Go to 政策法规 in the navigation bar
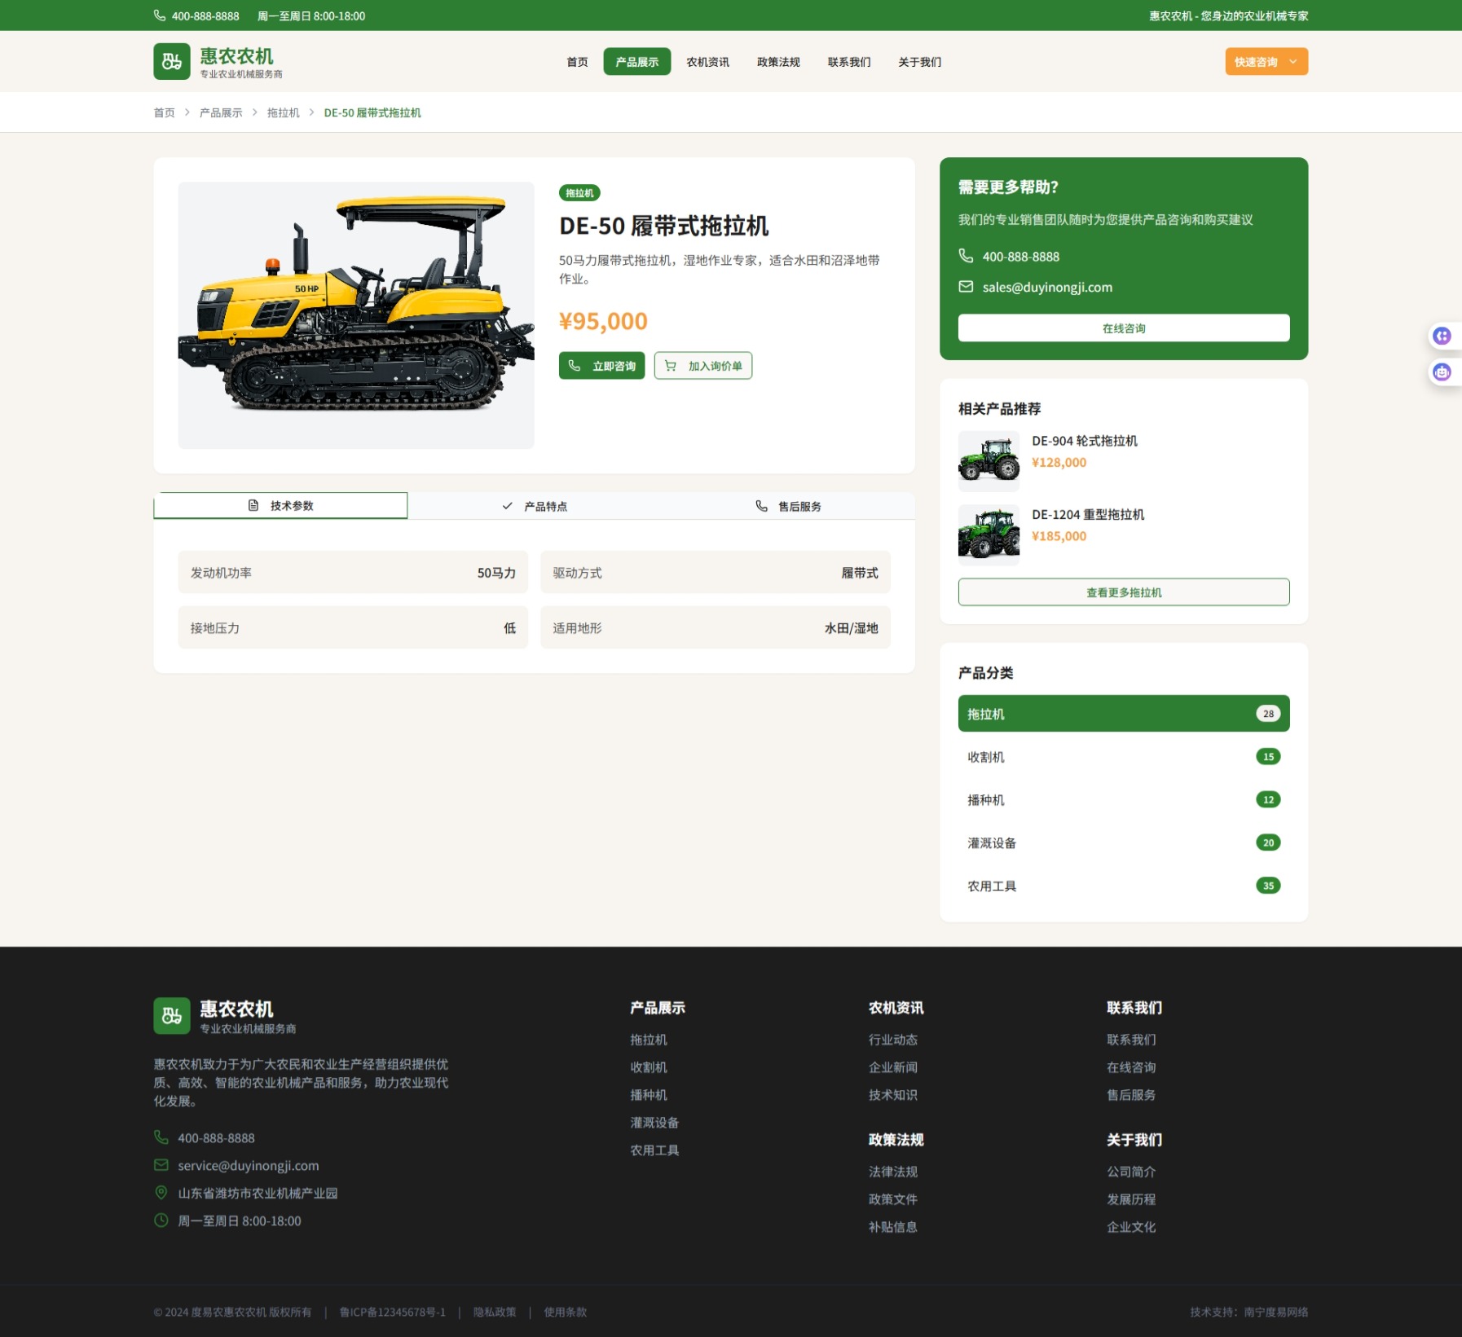This screenshot has height=1337, width=1462. point(777,62)
